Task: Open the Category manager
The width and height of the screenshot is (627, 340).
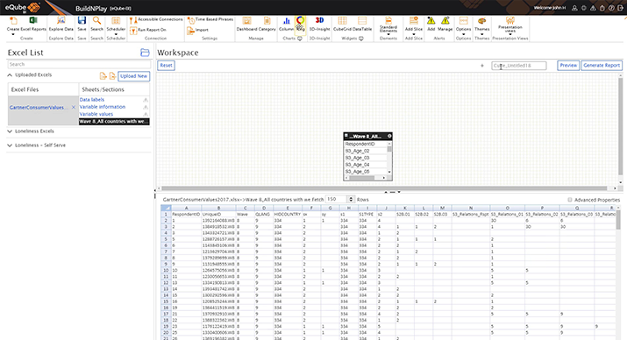Action: tap(267, 24)
